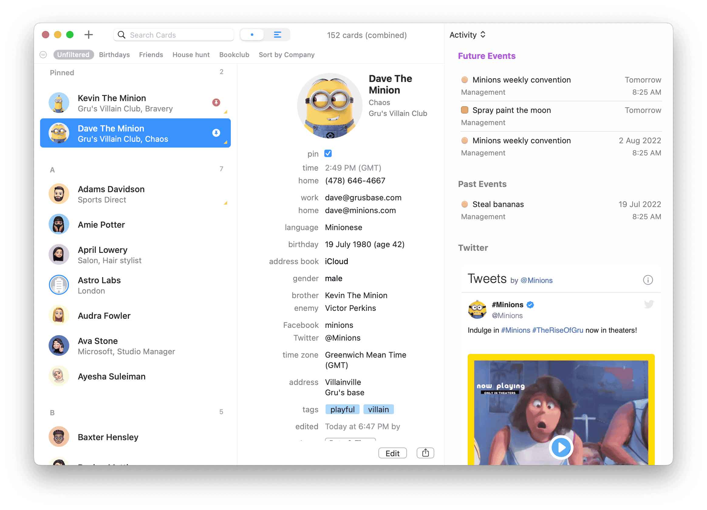Open the info icon in the Tweets panel
The image size is (707, 510).
point(648,280)
